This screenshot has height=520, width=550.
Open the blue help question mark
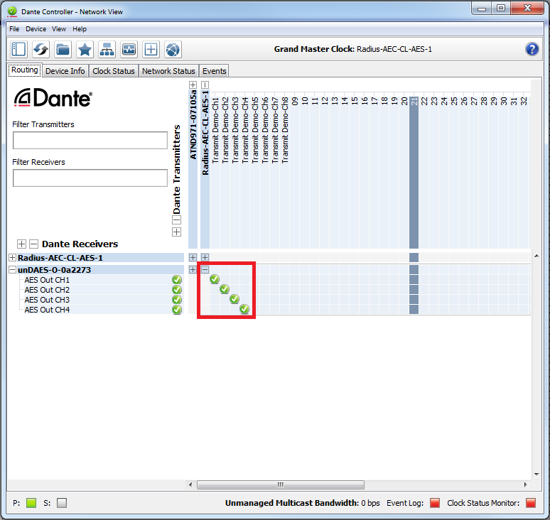coord(532,49)
